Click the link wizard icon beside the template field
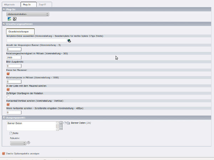This screenshot has width=214, height=160. (69, 41)
